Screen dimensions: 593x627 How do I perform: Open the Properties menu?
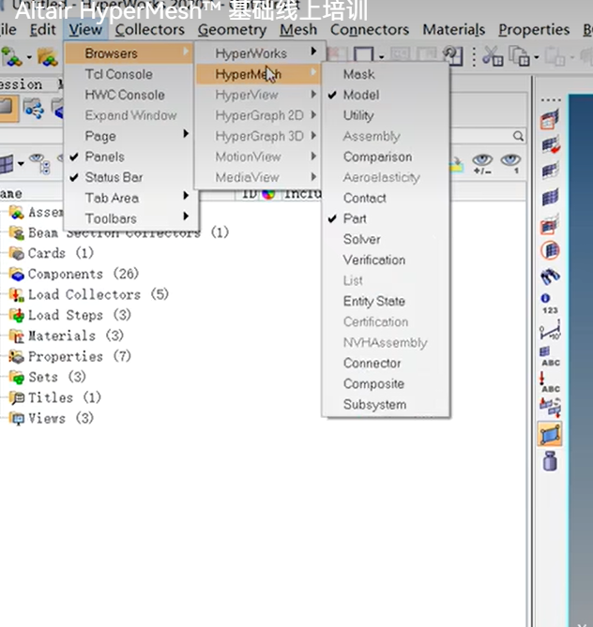coord(534,30)
